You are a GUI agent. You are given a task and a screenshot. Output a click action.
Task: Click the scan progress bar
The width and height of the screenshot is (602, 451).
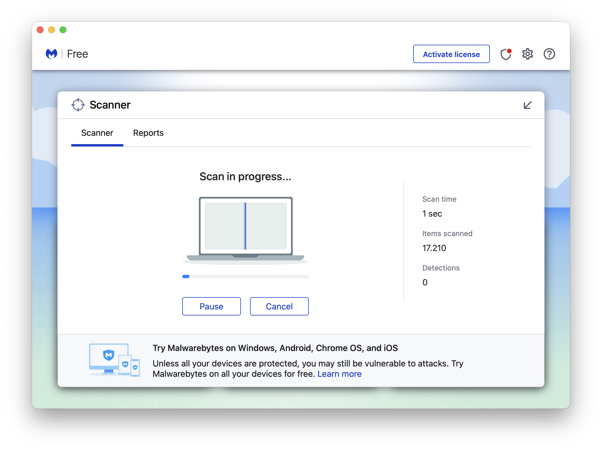(245, 276)
